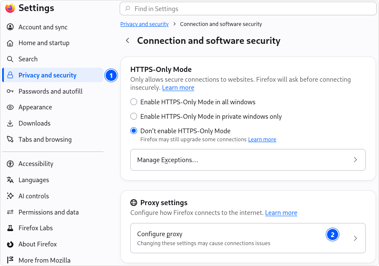
Task: Click the Accessibility figure icon
Action: 10,164
